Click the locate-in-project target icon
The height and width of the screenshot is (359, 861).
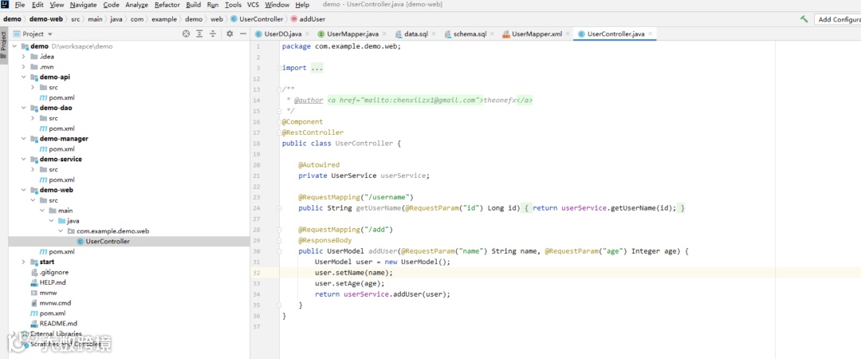186,34
